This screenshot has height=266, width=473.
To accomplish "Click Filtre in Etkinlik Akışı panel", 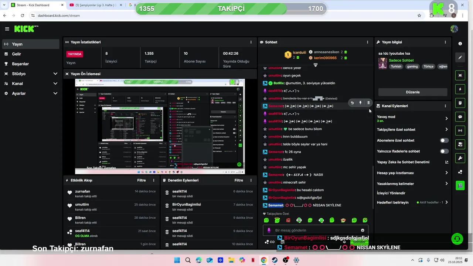I will [x=142, y=180].
